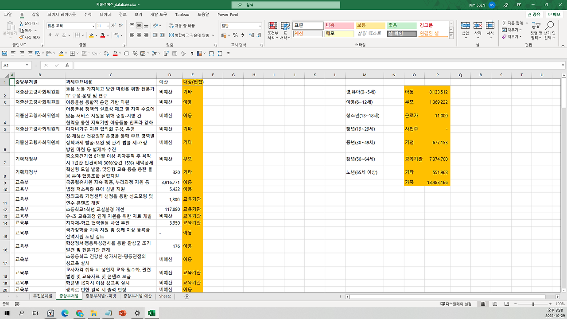Click the Name Box showing A1
This screenshot has height=319, width=567.
[x=16, y=65]
